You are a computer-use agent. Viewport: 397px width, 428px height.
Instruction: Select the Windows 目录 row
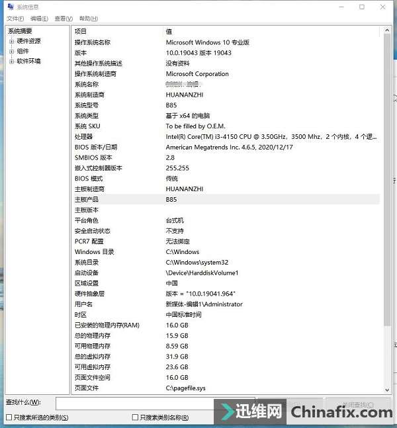click(x=226, y=251)
